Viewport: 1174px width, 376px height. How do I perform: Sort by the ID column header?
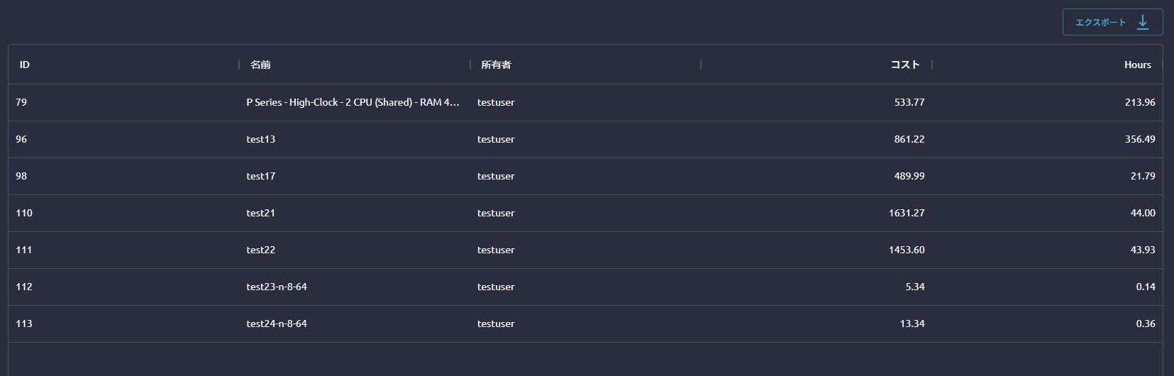(x=25, y=65)
